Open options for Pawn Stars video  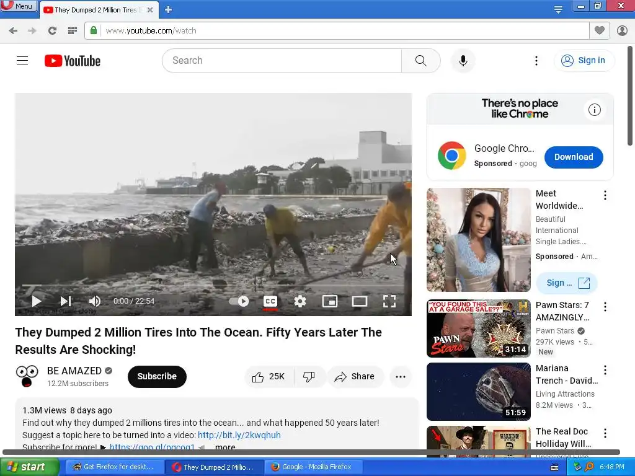605,307
